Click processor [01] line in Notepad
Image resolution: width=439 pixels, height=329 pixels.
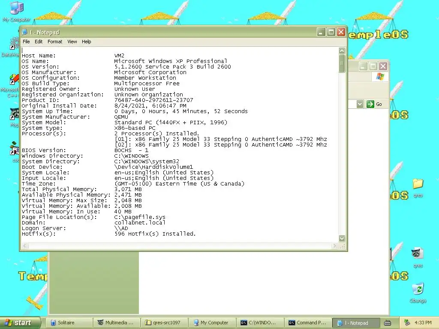[221, 139]
